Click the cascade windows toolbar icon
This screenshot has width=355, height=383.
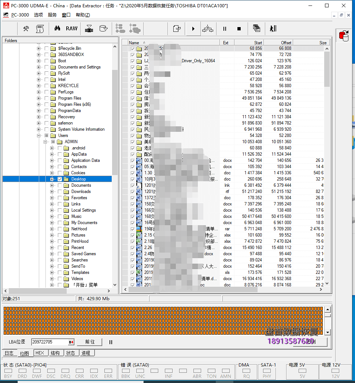(256, 28)
